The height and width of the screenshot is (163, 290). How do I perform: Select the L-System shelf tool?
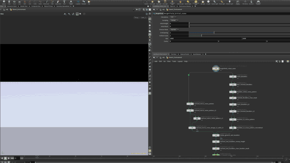coord(78,2)
